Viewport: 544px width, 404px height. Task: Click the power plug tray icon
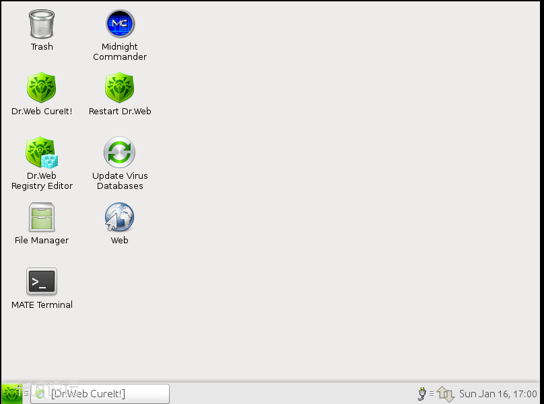click(422, 393)
